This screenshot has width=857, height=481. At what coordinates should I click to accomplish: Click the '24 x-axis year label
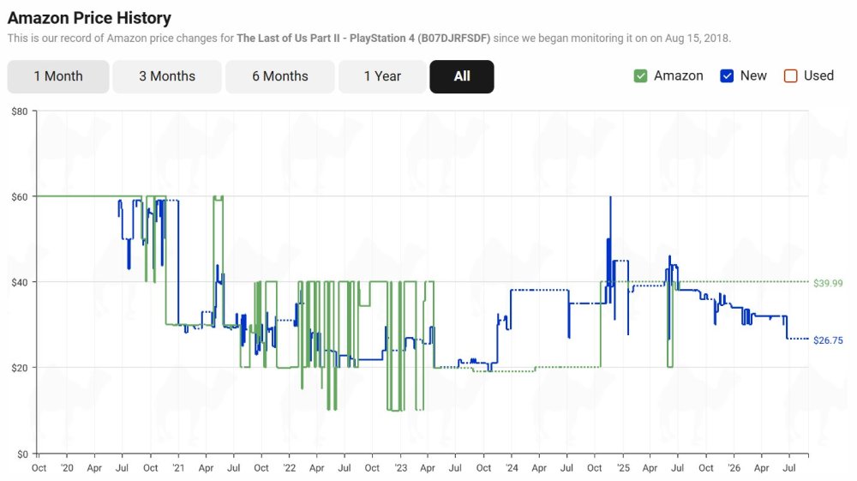click(512, 468)
